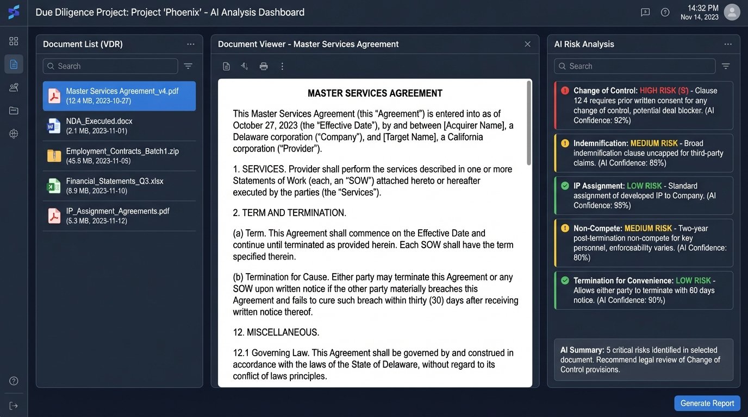
Task: Close the Document Viewer panel
Action: coord(527,45)
